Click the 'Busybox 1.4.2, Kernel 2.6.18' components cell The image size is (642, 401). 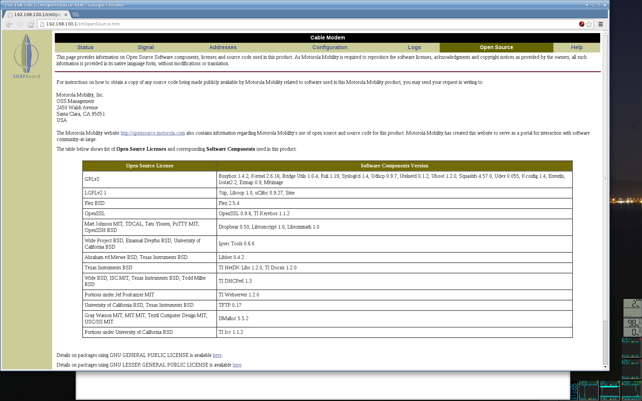tap(395, 179)
